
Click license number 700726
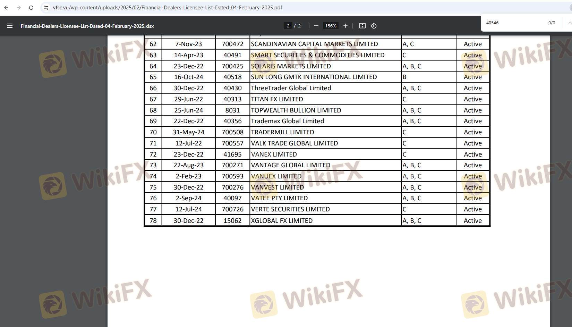coord(232,209)
